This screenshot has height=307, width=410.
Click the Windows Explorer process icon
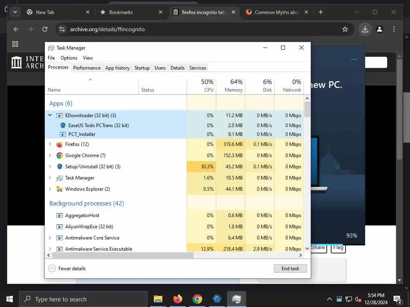(60, 189)
